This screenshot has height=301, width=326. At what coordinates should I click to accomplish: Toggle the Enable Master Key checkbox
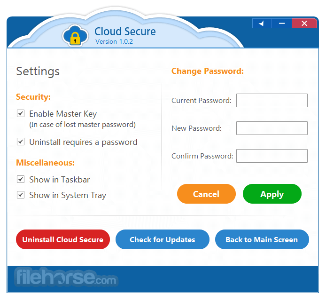click(x=21, y=113)
